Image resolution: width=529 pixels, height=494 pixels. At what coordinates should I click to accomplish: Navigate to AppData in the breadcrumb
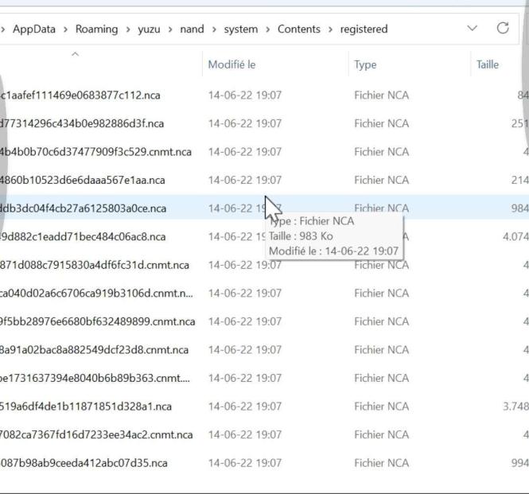click(34, 29)
